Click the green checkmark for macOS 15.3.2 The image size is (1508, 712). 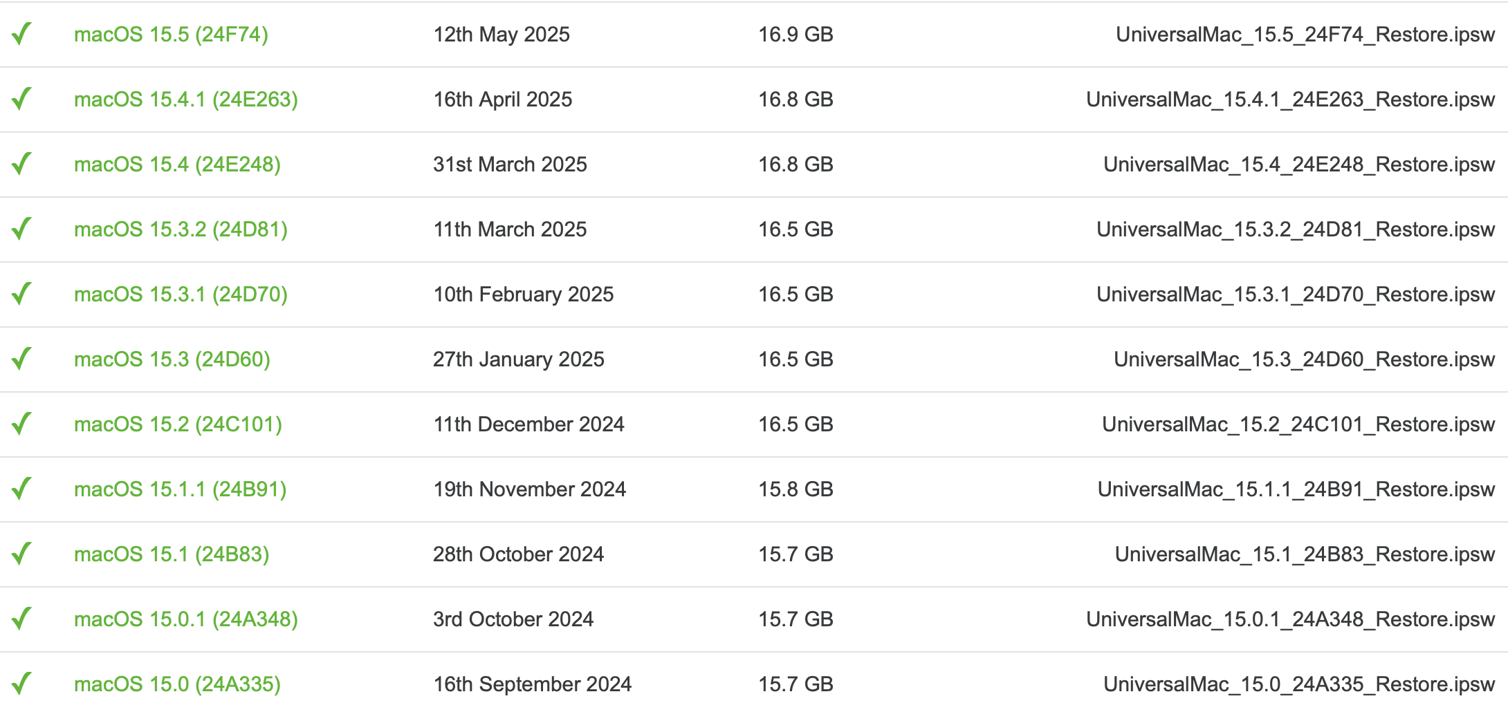coord(22,229)
